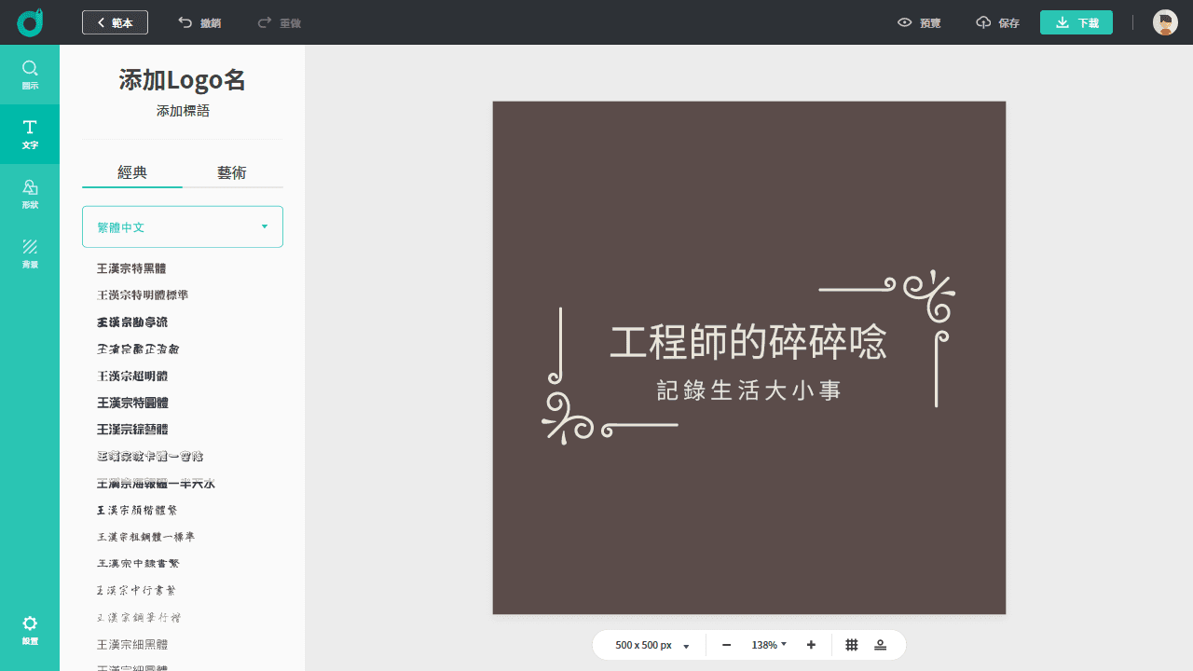Enable snap alignment on the canvas
Screen dimensions: 1193x671
click(x=880, y=644)
